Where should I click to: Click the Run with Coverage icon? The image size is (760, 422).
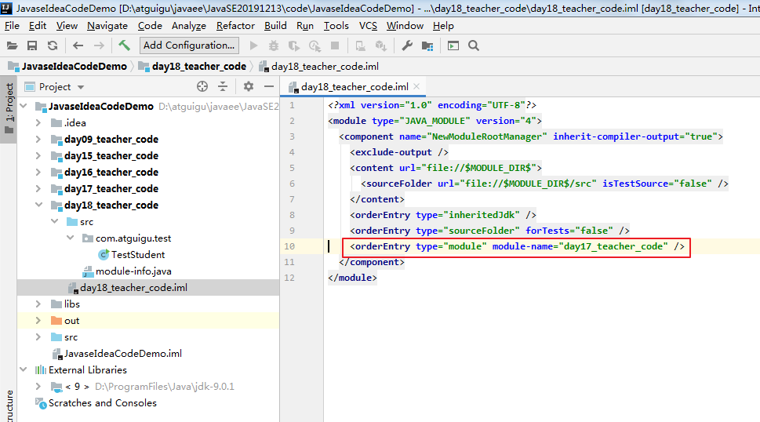tap(293, 45)
